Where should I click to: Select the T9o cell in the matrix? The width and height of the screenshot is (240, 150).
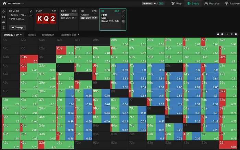point(83,85)
